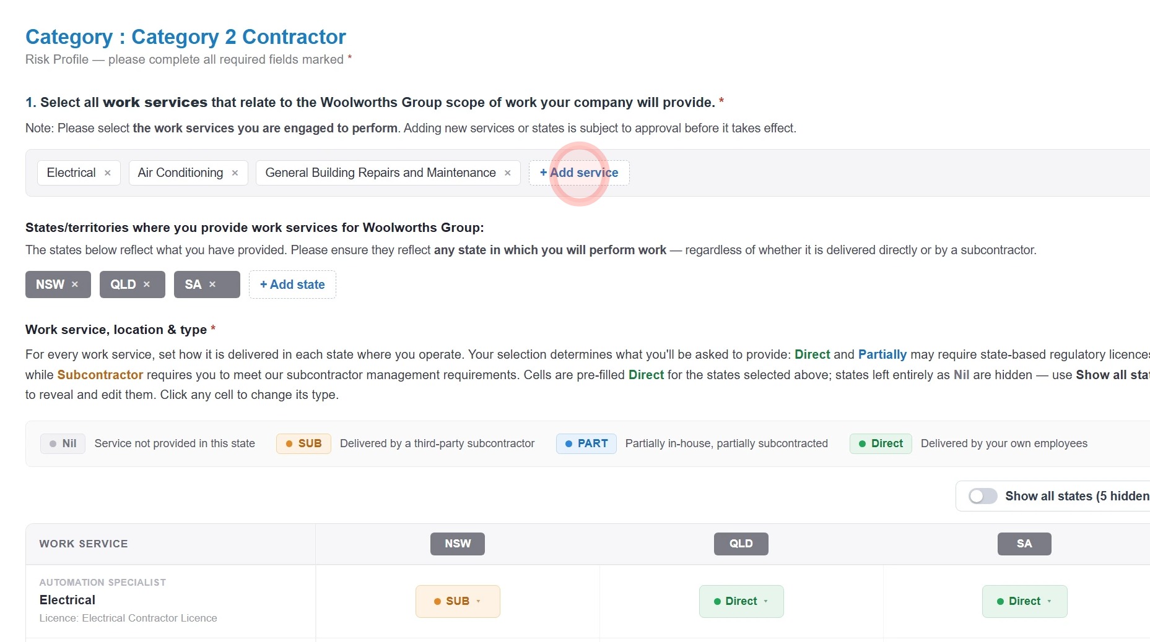
Task: Click the Add service button
Action: coord(579,173)
